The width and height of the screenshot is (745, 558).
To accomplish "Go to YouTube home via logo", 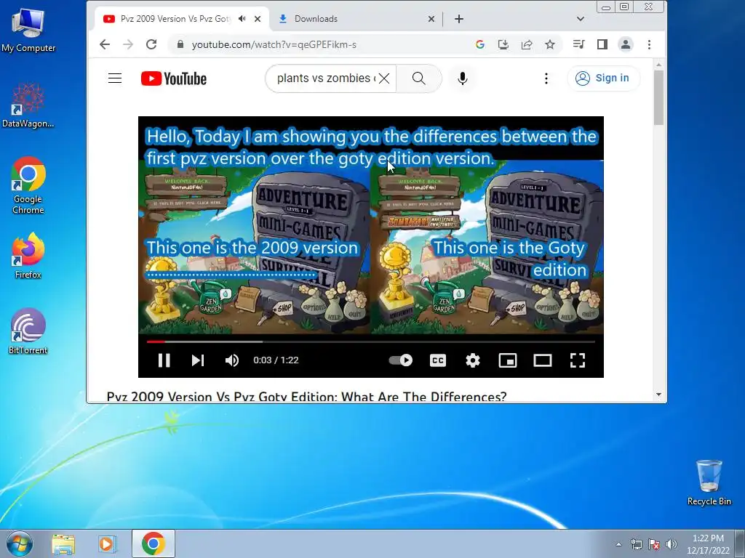I will (174, 78).
